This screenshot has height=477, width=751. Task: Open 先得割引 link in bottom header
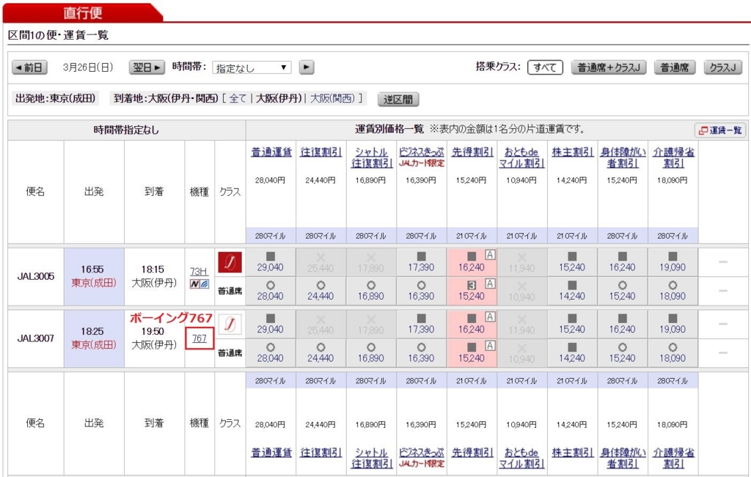coord(472,452)
